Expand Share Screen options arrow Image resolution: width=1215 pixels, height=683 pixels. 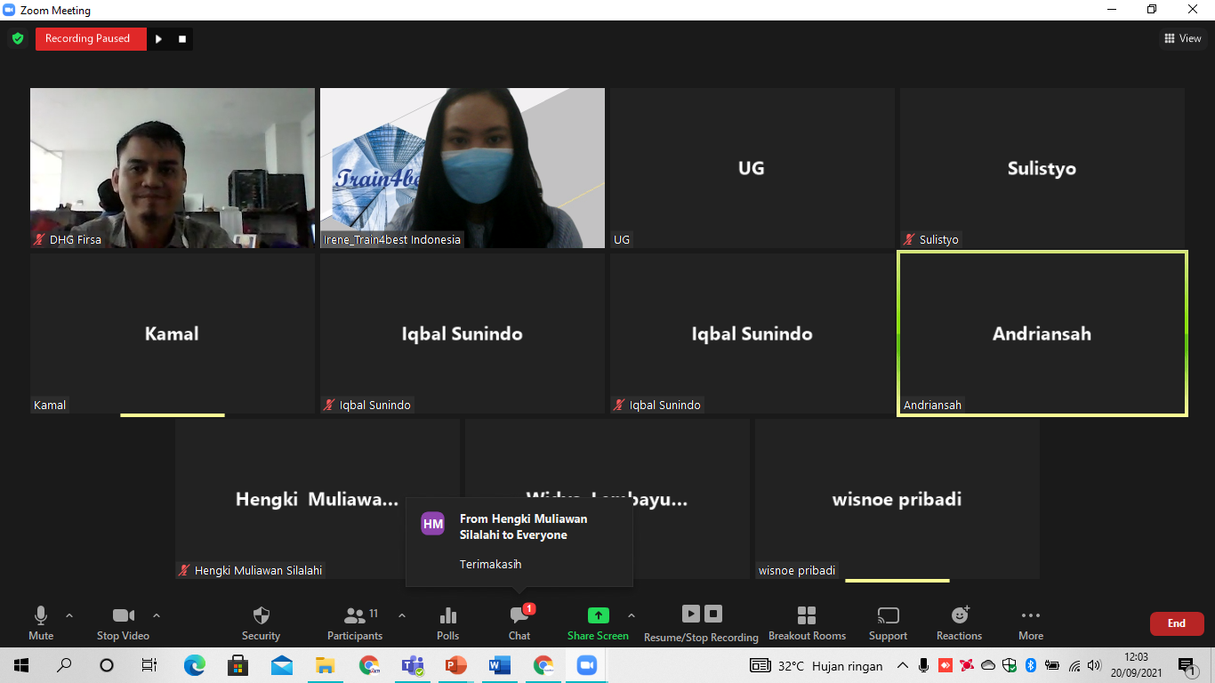(x=632, y=615)
